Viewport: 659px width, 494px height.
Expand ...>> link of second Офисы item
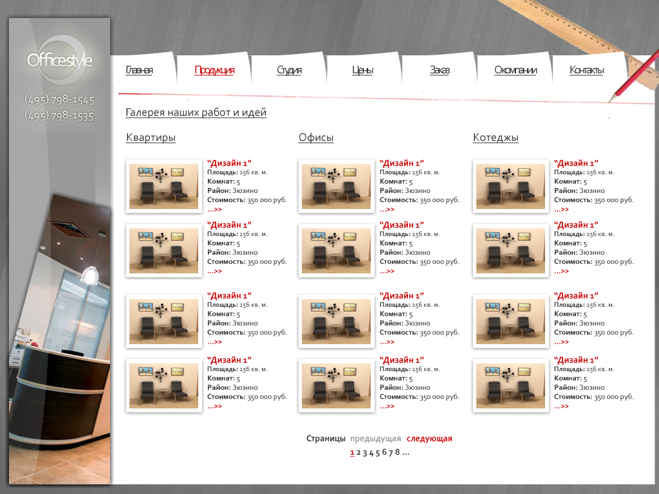[x=387, y=271]
